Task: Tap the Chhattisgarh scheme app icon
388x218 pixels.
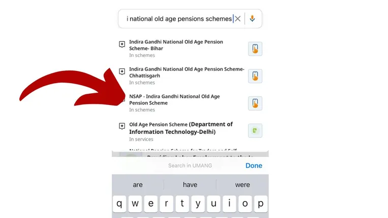Action: point(255,76)
